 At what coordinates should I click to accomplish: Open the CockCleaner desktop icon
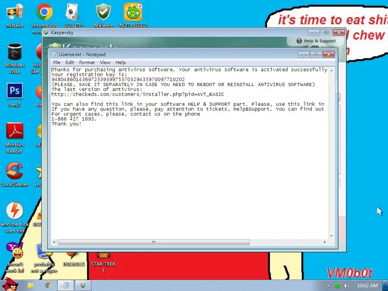click(15, 174)
